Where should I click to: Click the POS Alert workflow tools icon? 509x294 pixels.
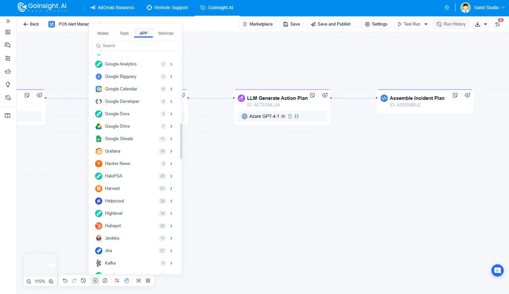point(52,24)
